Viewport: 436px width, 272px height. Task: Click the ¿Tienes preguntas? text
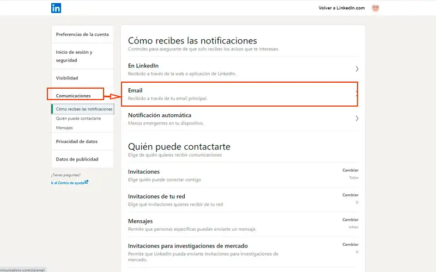[x=66, y=175]
